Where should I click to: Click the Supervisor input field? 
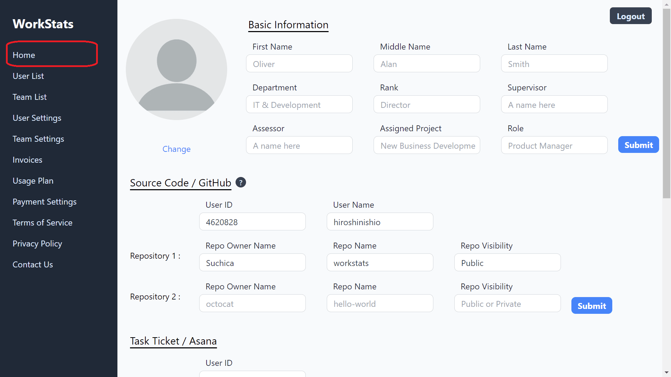[554, 104]
